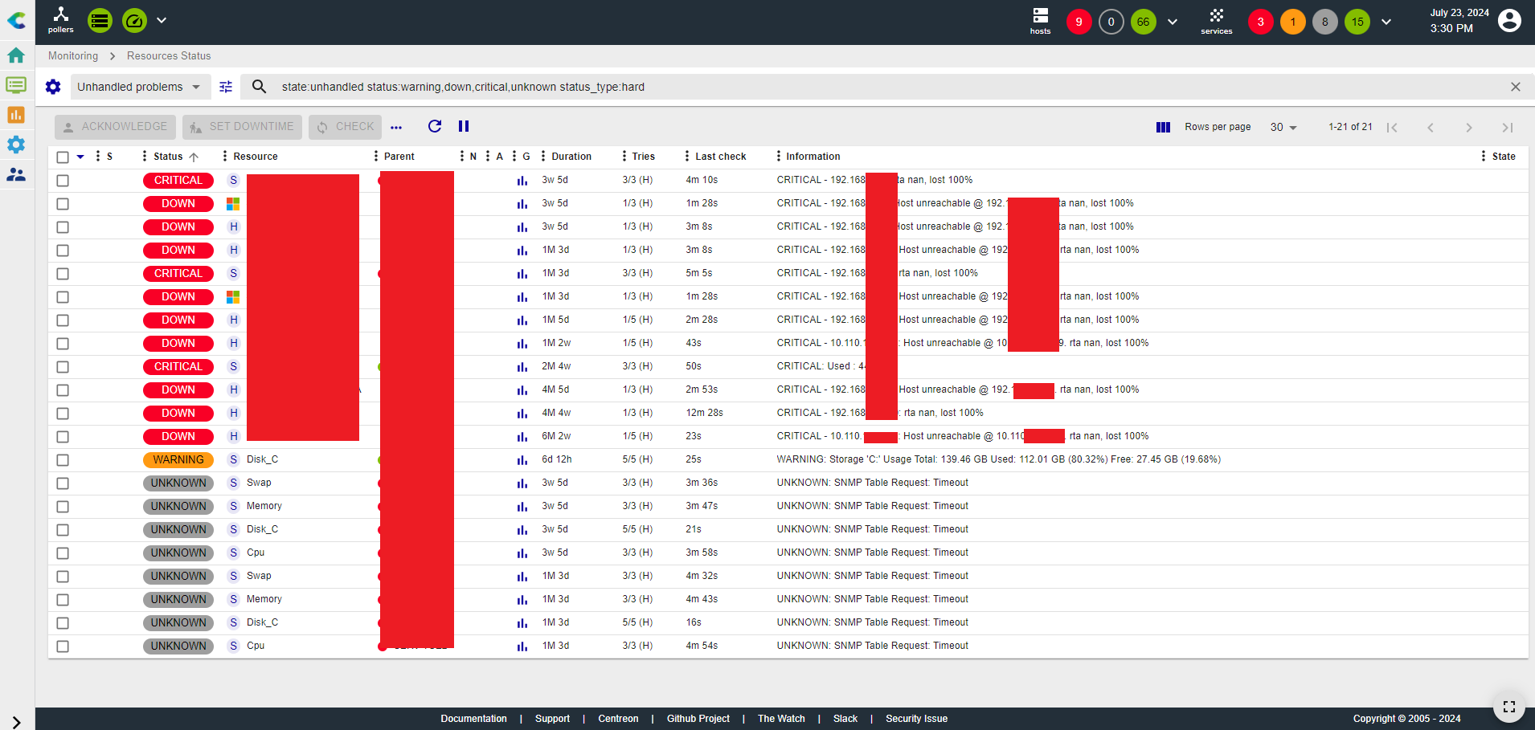This screenshot has height=730, width=1535.
Task: Check the last Cpu UNKNOWN row checkbox
Action: (x=63, y=646)
